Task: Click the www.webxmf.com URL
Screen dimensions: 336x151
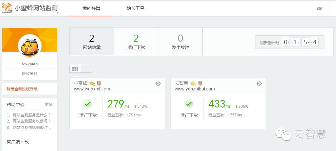Action: point(92,89)
